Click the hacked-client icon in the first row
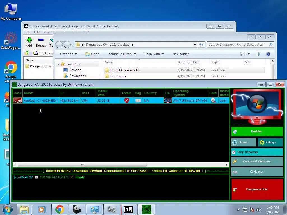Image resolution: width=287 pixels, height=215 pixels. coord(18,101)
